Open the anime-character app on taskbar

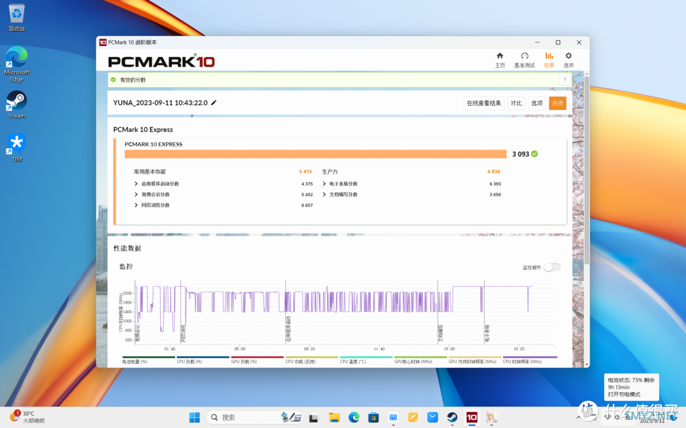point(491,418)
